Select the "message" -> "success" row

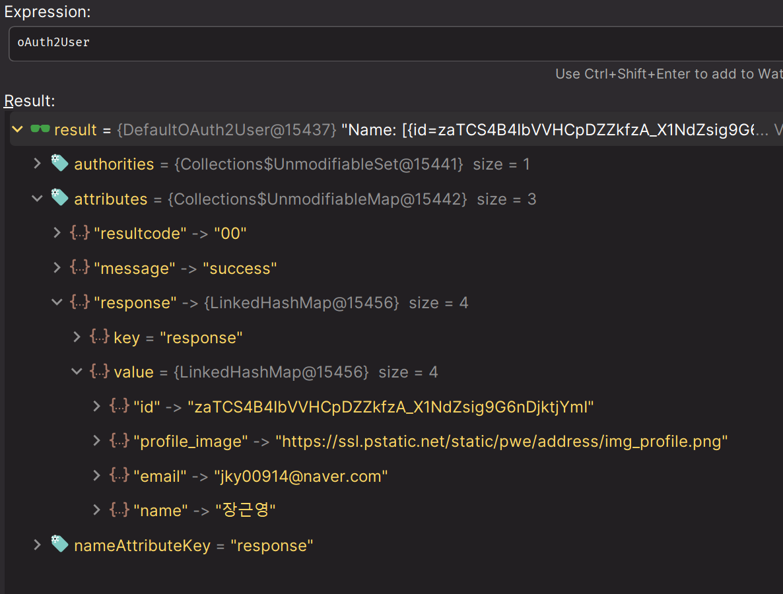(x=186, y=268)
